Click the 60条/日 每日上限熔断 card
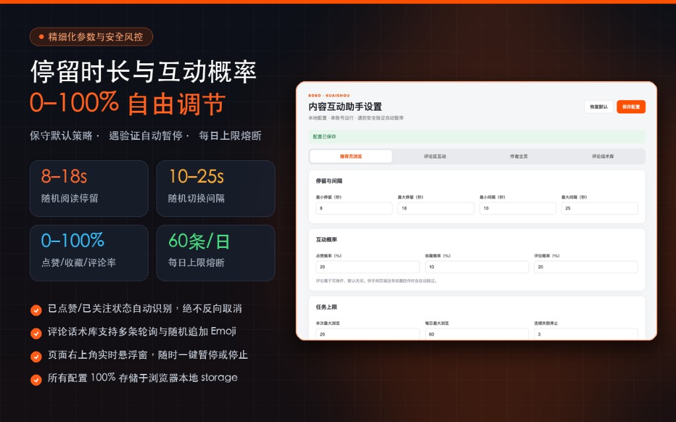Image resolution: width=676 pixels, height=422 pixels. click(x=216, y=253)
